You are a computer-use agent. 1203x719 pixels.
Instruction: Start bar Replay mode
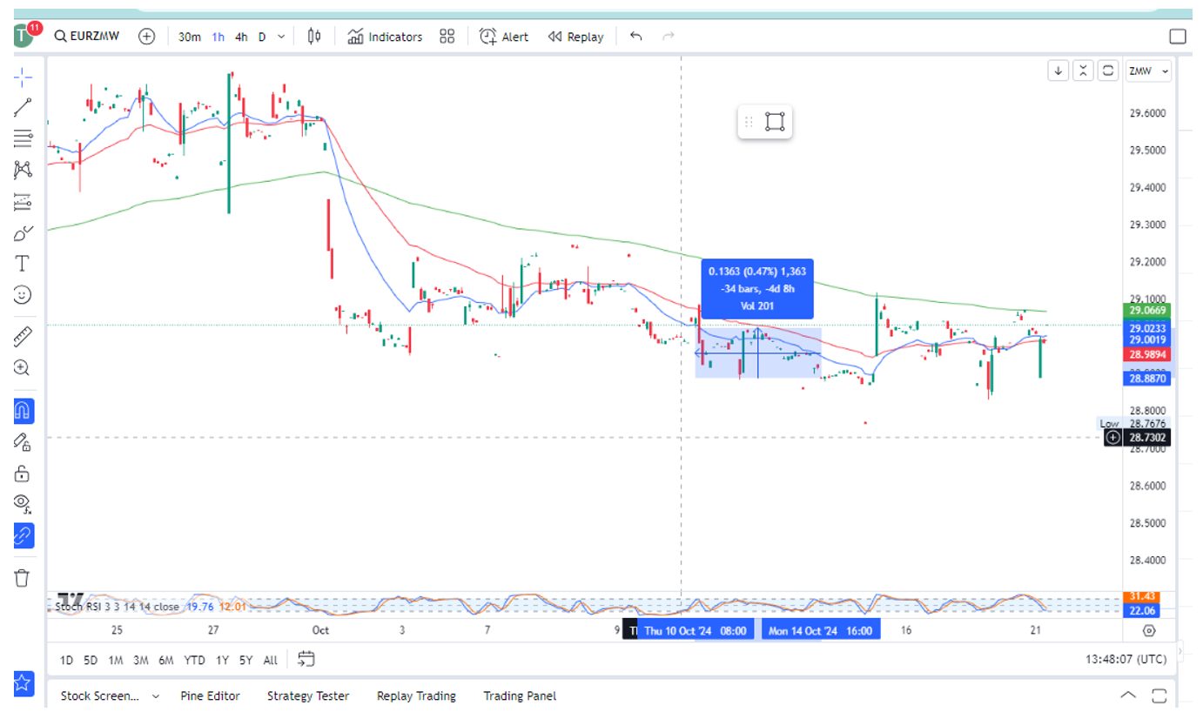(x=575, y=37)
